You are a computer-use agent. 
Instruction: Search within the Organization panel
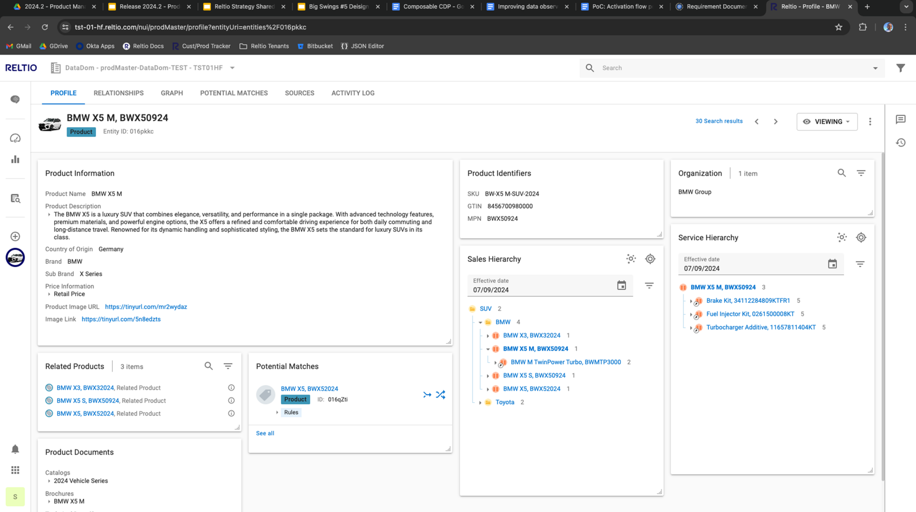click(842, 173)
